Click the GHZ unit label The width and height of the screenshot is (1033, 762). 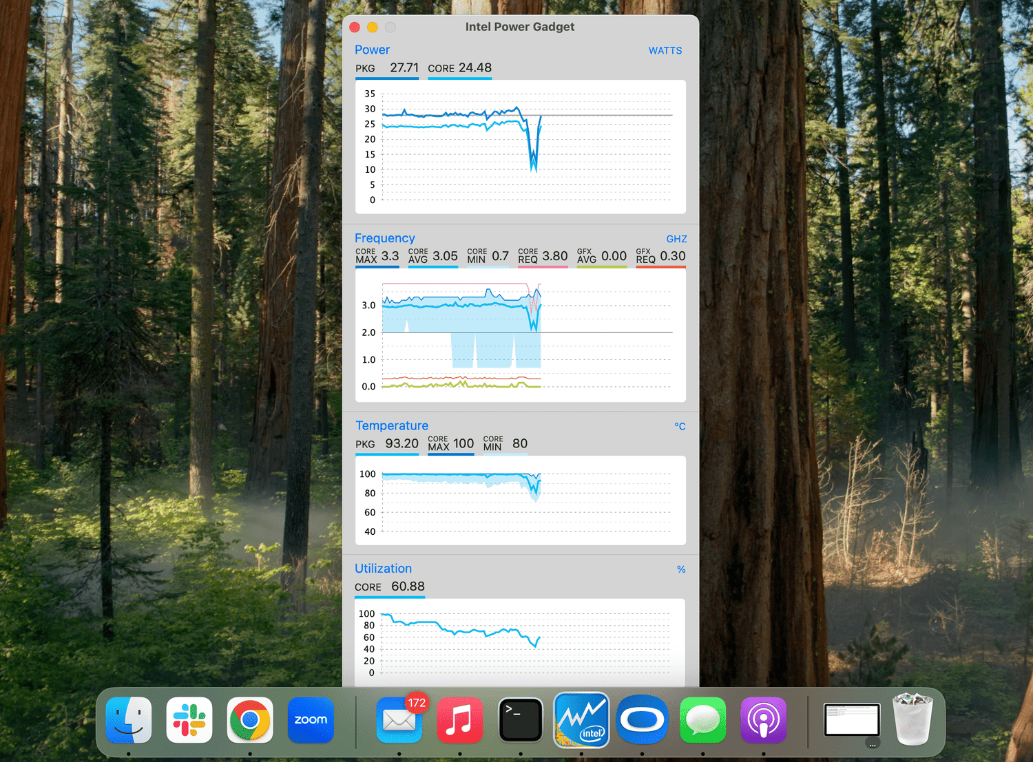(676, 239)
